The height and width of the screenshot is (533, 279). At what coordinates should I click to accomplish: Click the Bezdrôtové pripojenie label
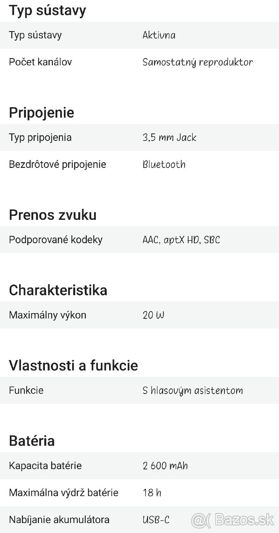click(58, 164)
